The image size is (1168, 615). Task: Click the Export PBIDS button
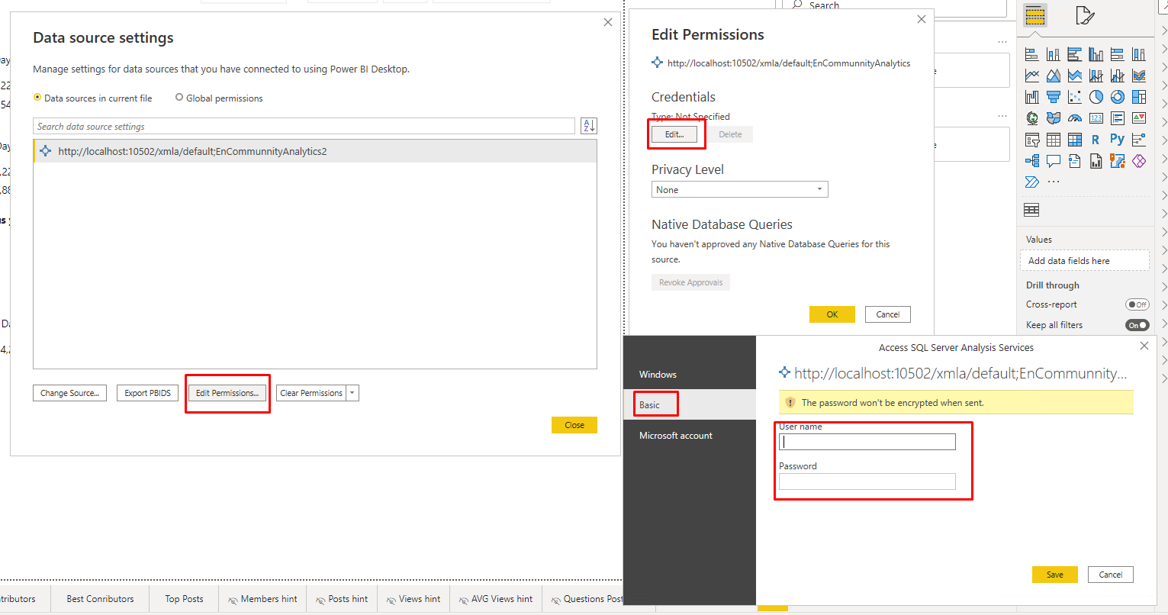[x=147, y=393]
